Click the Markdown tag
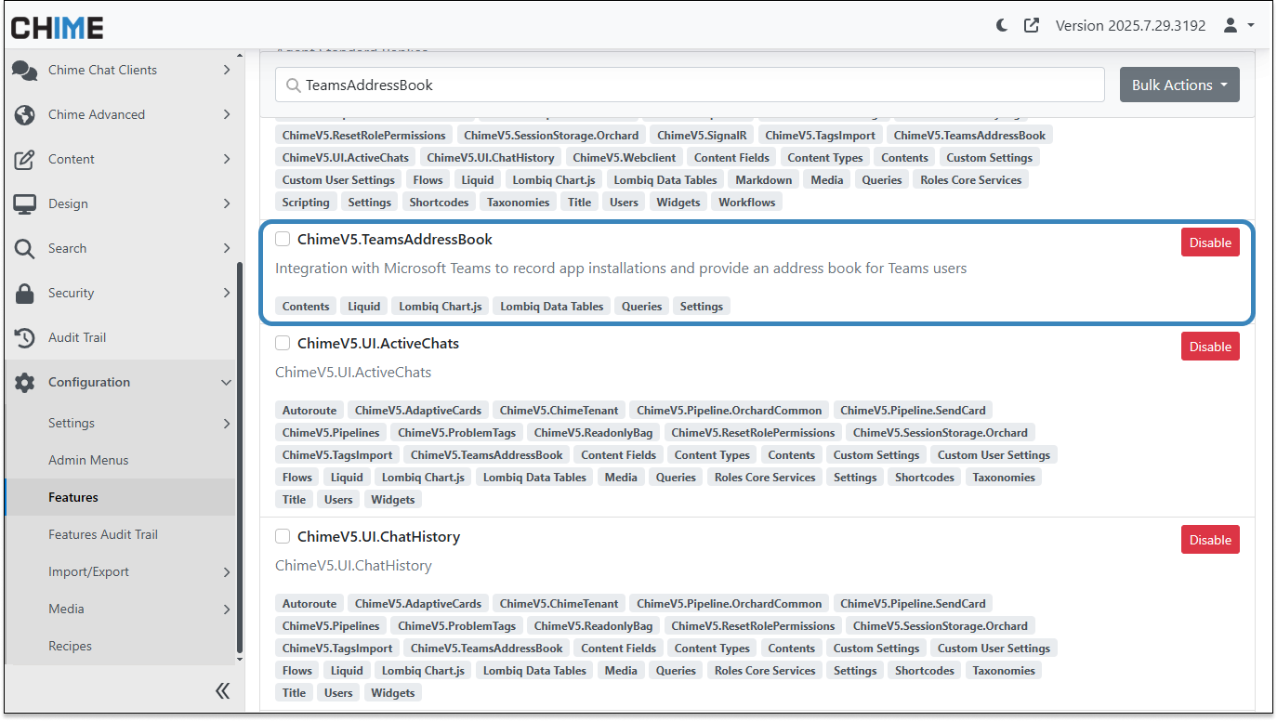 (764, 179)
